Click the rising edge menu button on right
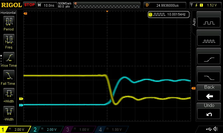The height and width of the screenshot is (133, 223). click(x=209, y=59)
